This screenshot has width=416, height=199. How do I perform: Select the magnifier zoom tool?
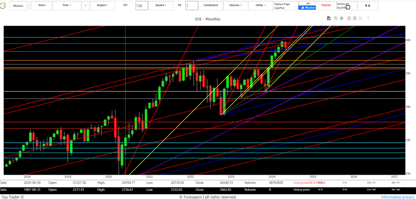tap(336, 18)
